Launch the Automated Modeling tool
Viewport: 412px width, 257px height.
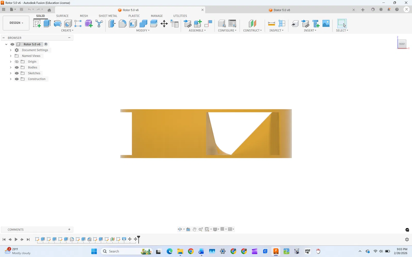[x=99, y=24]
